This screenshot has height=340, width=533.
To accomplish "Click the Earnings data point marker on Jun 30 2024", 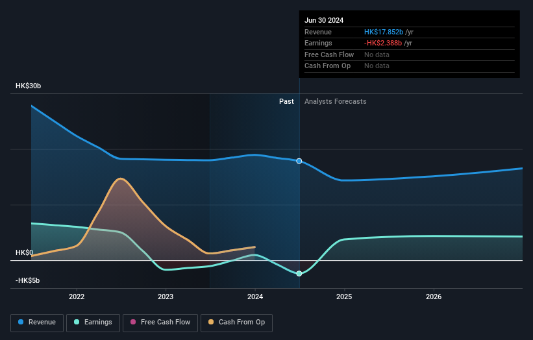I will click(299, 274).
